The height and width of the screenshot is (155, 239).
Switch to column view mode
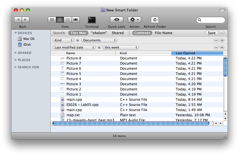click(68, 20)
